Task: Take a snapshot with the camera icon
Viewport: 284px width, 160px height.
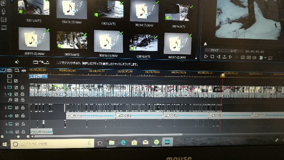Action: coord(243,57)
